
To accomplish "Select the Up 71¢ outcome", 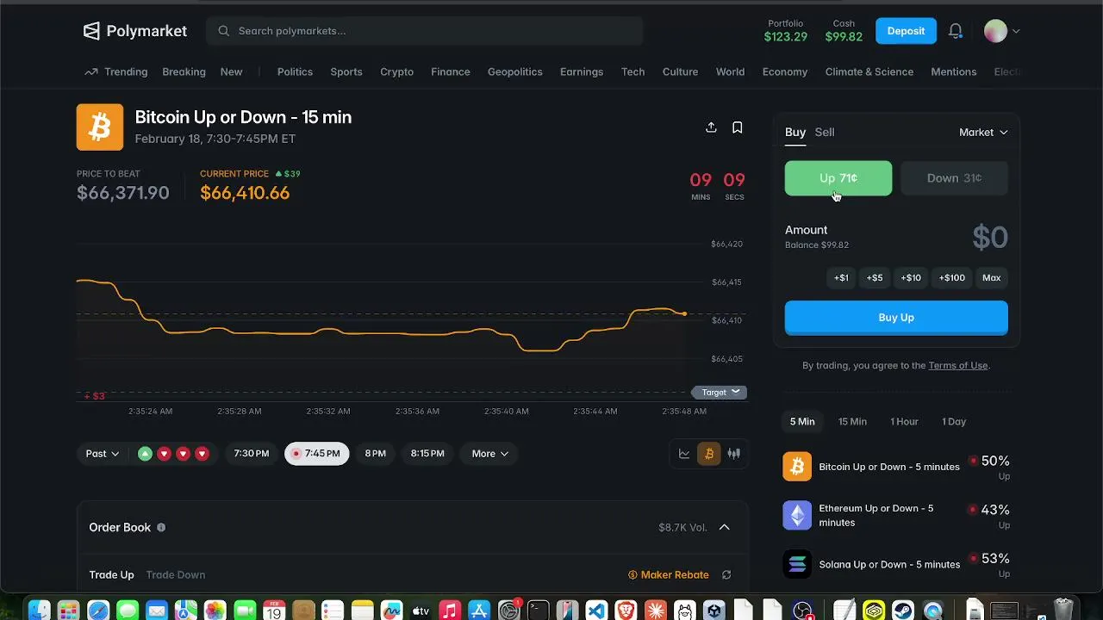I will tap(838, 178).
